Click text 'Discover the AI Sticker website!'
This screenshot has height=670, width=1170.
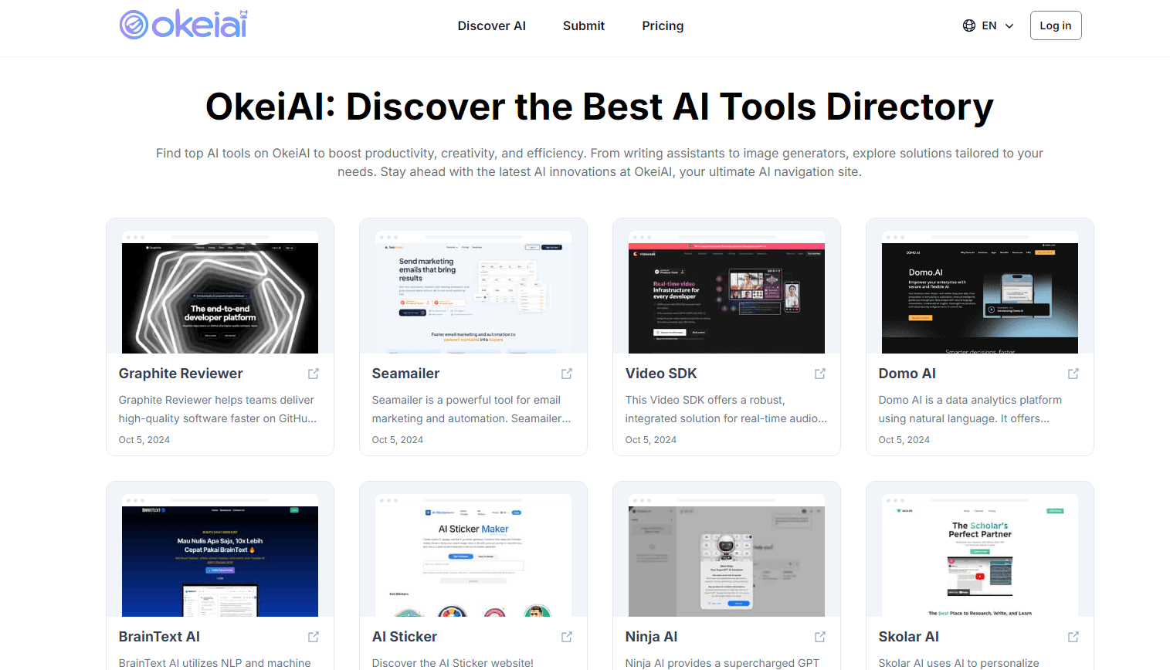453,663
